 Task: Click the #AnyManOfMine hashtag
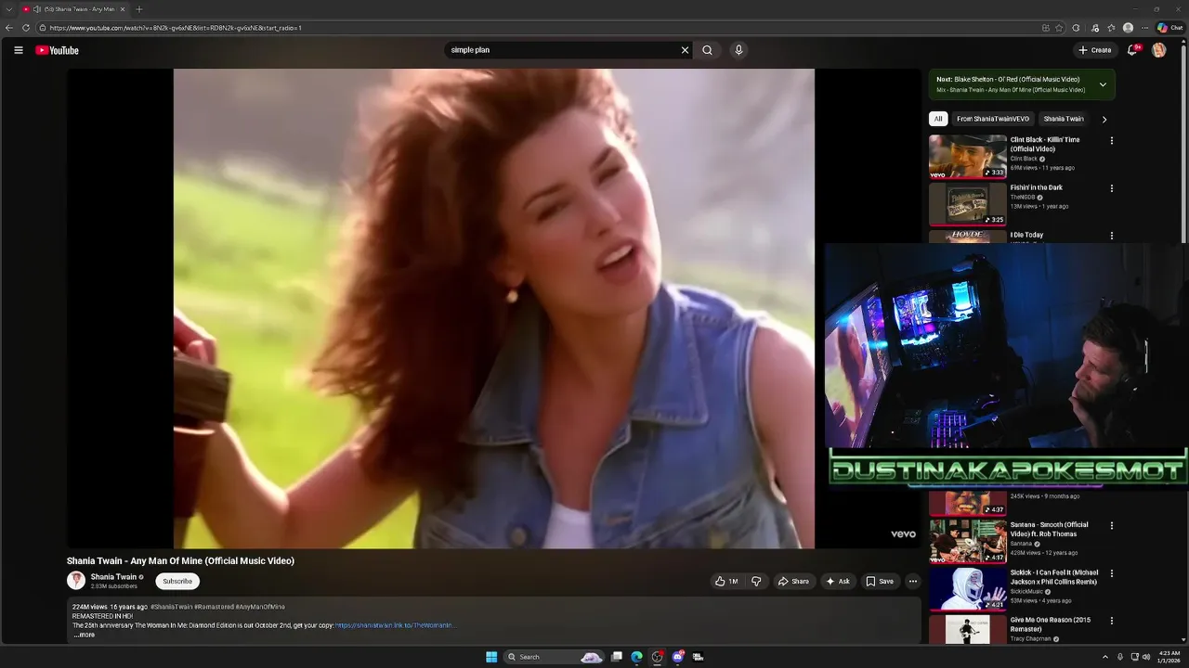tap(260, 607)
